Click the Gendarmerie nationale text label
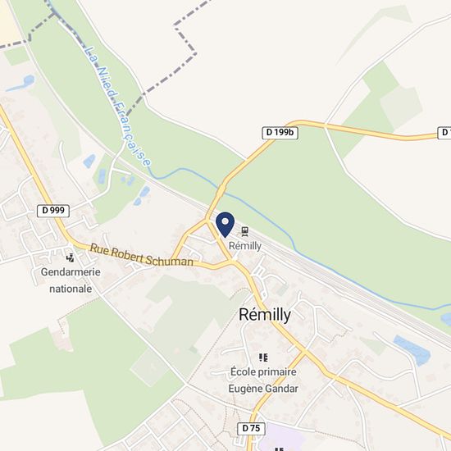 (x=71, y=280)
